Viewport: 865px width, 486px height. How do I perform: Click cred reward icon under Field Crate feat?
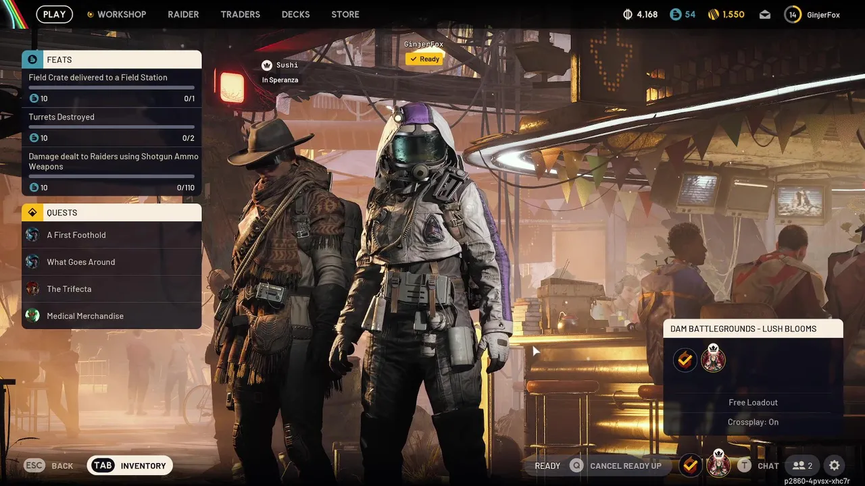[34, 99]
